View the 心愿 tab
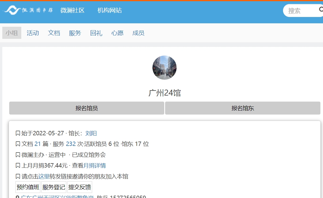Image resolution: width=323 pixels, height=198 pixels. point(117,33)
